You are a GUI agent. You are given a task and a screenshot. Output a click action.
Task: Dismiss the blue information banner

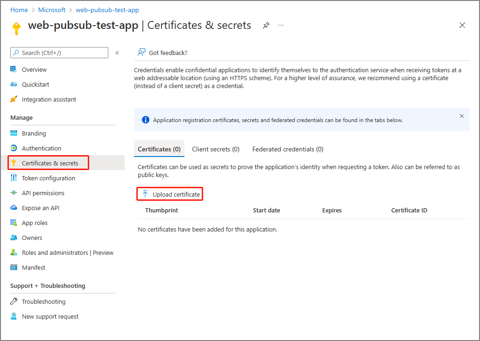tap(462, 116)
